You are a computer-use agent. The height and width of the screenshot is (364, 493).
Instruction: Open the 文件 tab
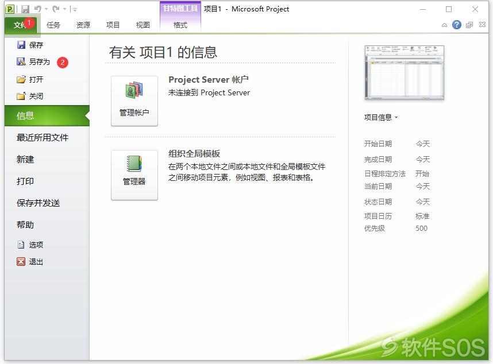(x=21, y=25)
